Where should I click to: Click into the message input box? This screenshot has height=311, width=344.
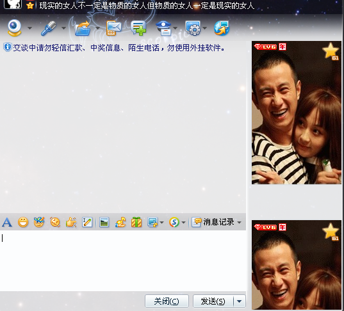(x=123, y=260)
